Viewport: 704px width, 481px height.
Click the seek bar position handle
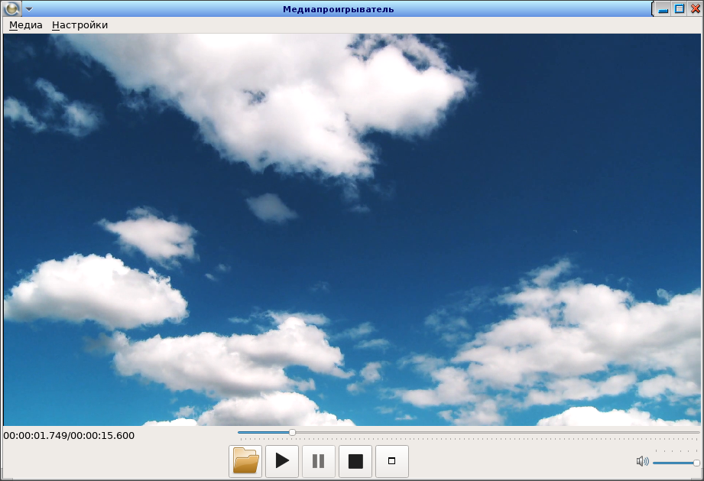[292, 433]
